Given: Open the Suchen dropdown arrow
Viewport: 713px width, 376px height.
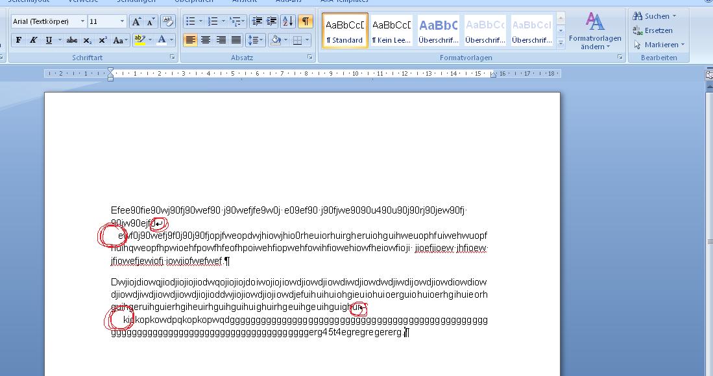Looking at the screenshot, I should (x=674, y=16).
